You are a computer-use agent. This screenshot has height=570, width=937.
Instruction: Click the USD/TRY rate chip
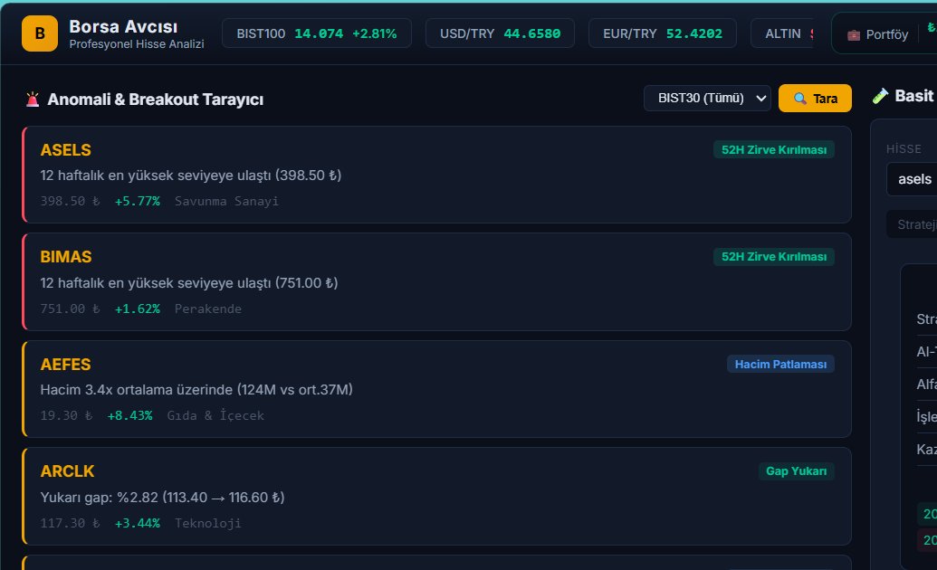pyautogui.click(x=500, y=33)
